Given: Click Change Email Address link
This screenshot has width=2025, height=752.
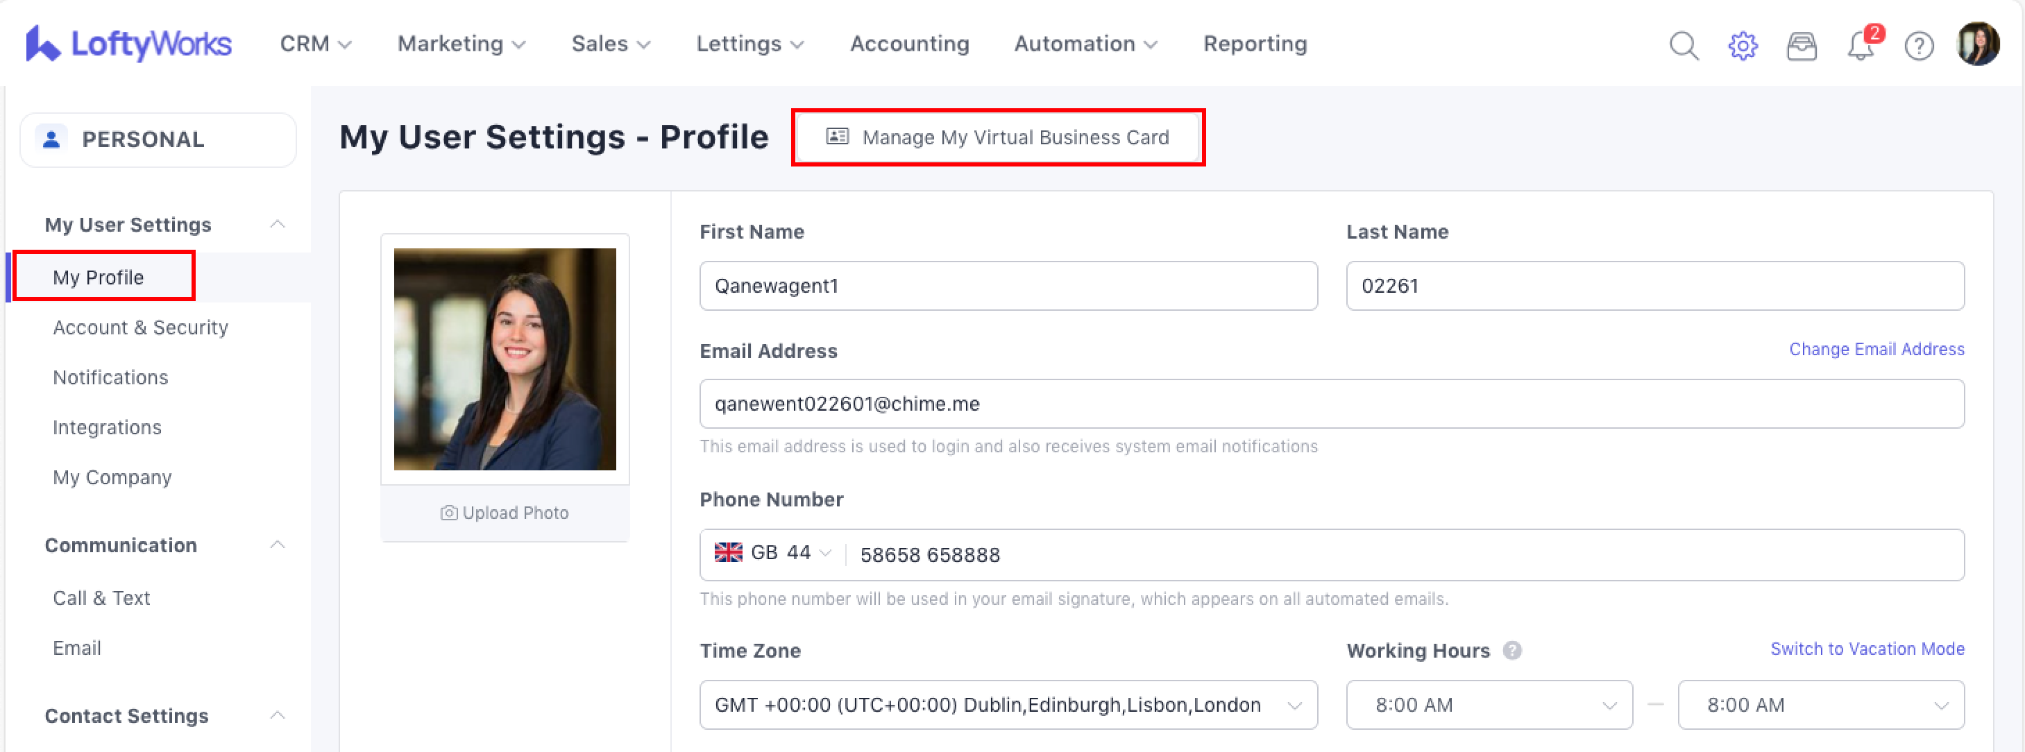Looking at the screenshot, I should pos(1876,349).
